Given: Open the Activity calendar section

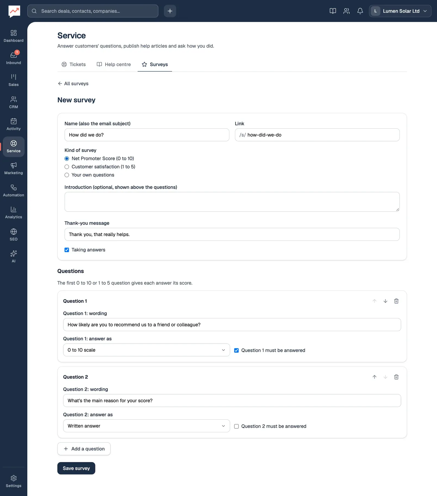Looking at the screenshot, I should pos(13,124).
